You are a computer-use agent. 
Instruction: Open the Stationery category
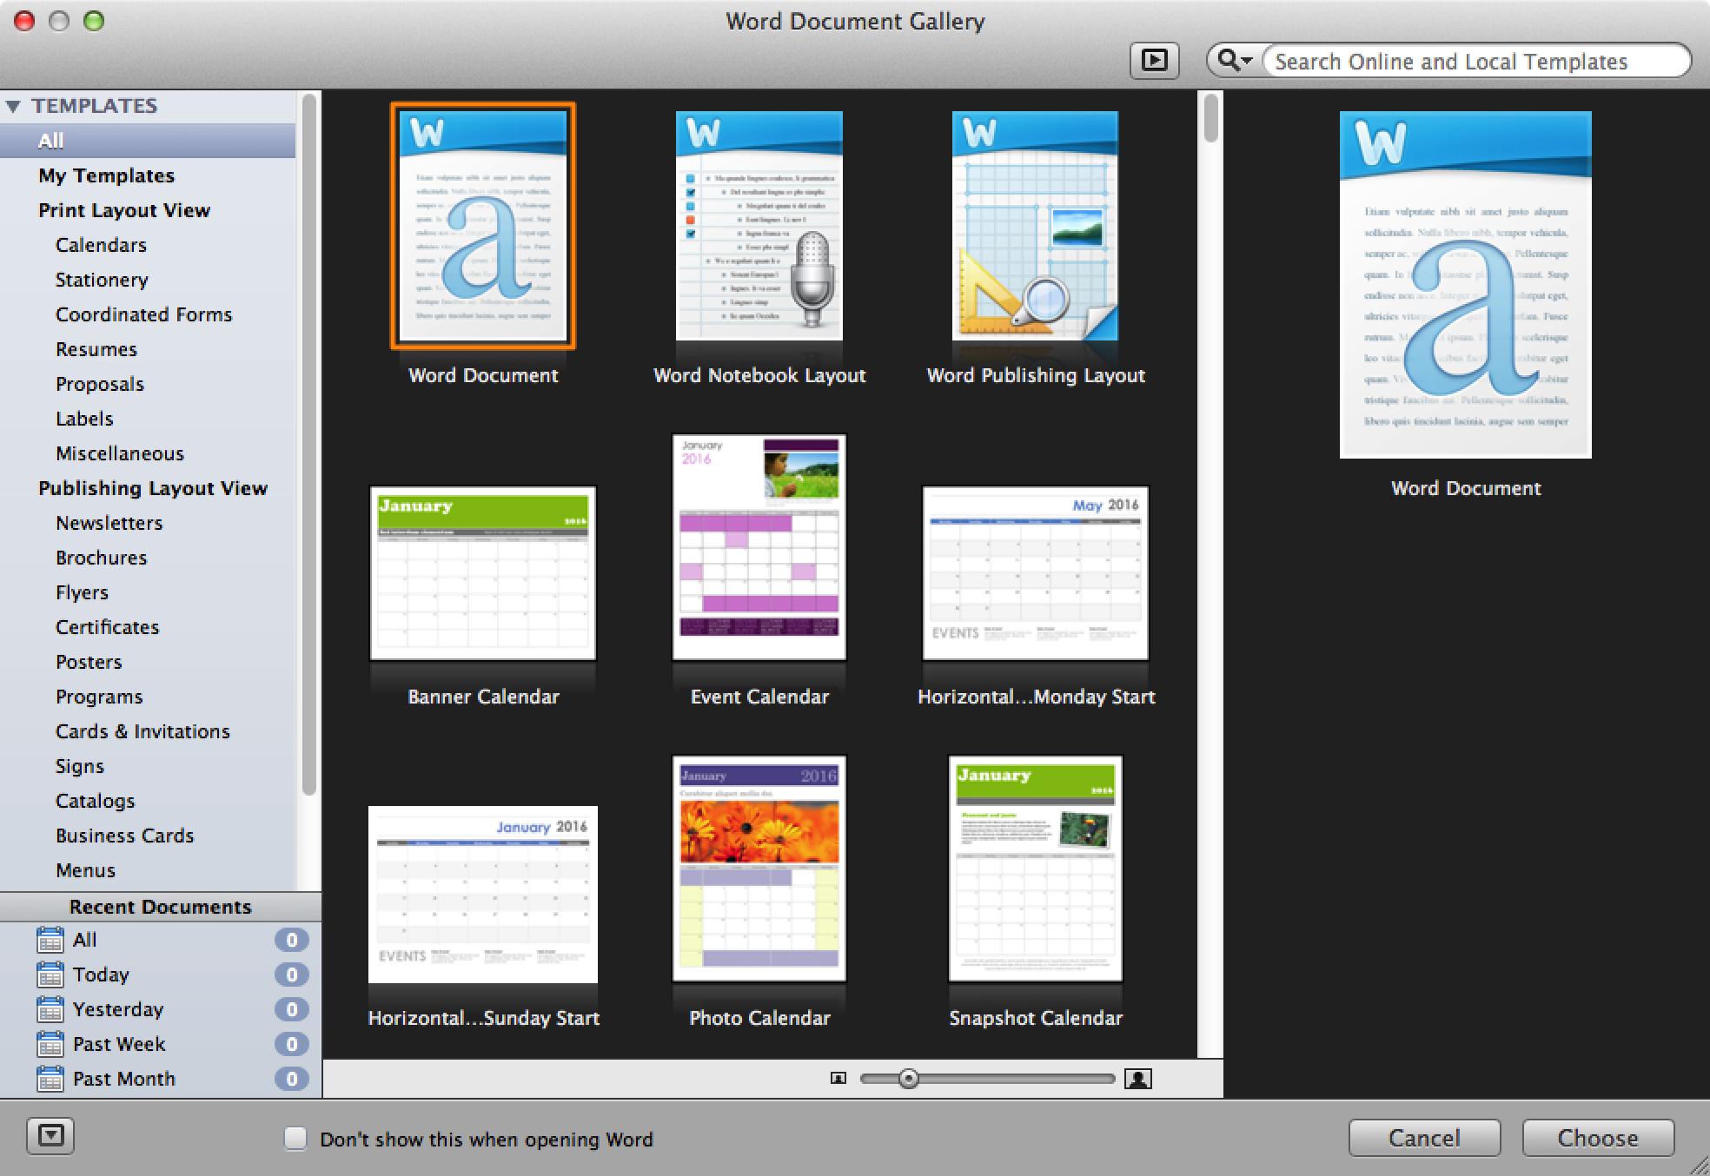tap(148, 280)
